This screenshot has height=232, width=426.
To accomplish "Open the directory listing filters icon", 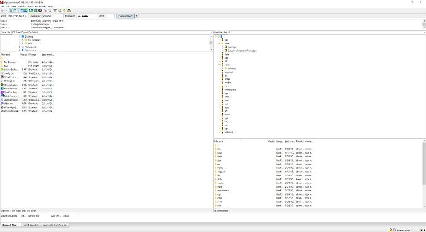I will [x=55, y=10].
